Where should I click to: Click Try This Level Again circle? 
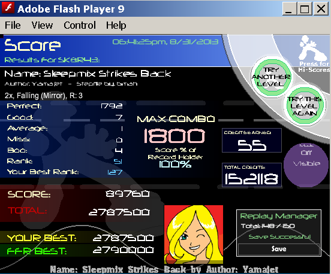point(305,105)
